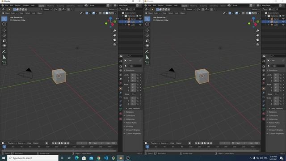This screenshot has height=161, width=286.
Task: Activate Select Box tool in left Blender window
Action: click(4, 19)
